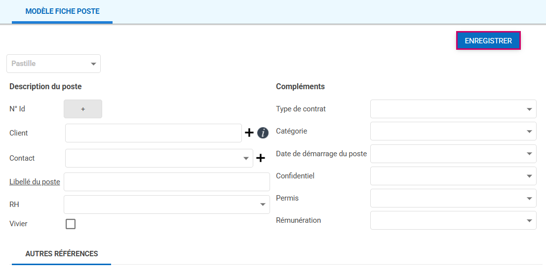Click the Enregistrer button
The width and height of the screenshot is (546, 274).
click(488, 41)
